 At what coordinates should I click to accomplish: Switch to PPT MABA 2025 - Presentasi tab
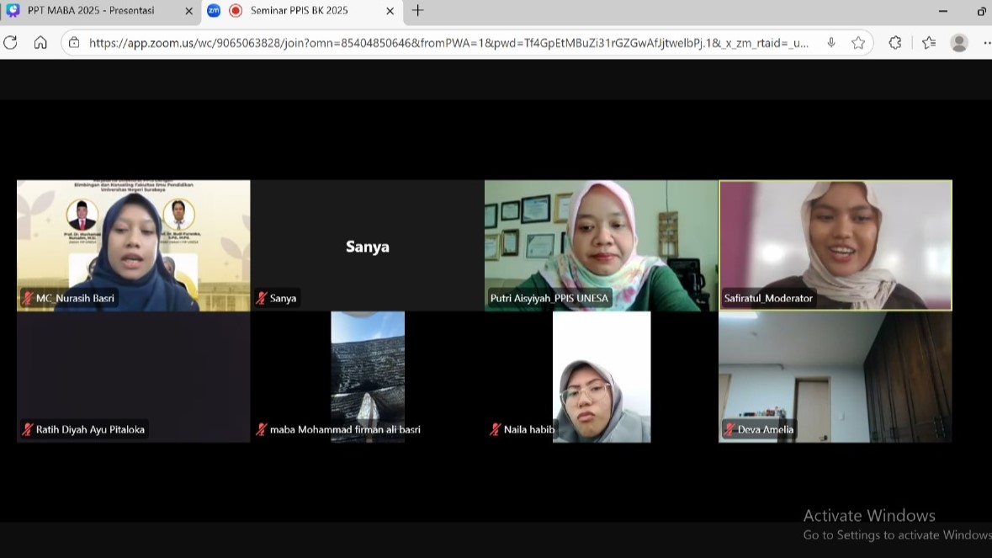coord(91,11)
